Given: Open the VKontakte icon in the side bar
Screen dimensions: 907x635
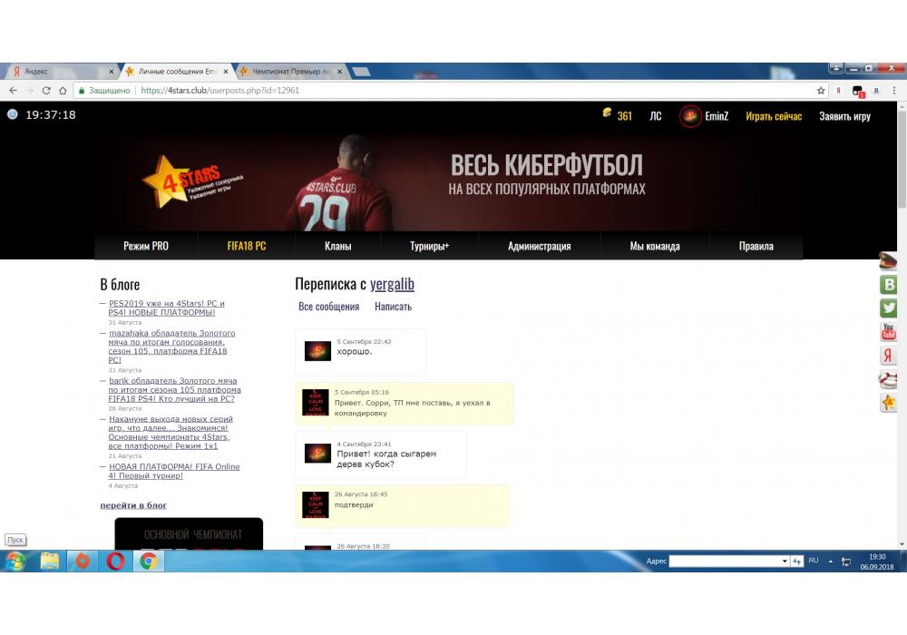Looking at the screenshot, I should coord(889,284).
